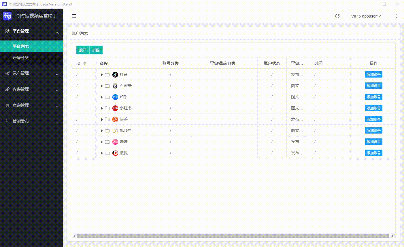Click 添加账号 for the 百家号 row
This screenshot has height=247, width=404.
coord(373,86)
